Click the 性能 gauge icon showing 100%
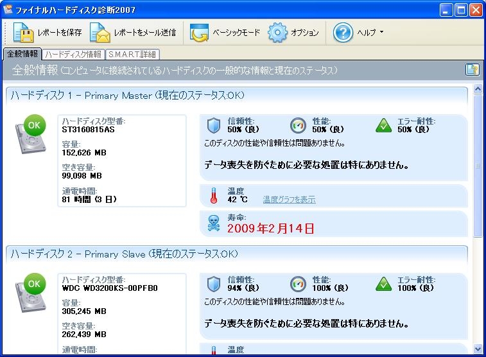The image size is (486, 357). (x=298, y=284)
